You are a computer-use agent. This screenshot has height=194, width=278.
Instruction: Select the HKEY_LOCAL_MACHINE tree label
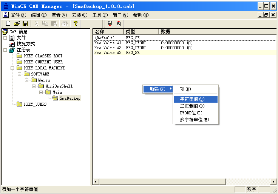(x=44, y=68)
